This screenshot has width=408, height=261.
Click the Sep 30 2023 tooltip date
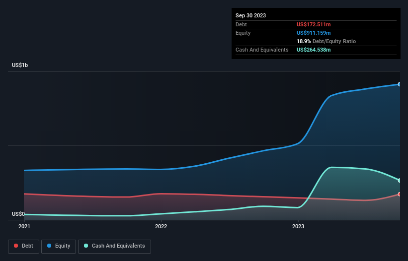click(250, 15)
